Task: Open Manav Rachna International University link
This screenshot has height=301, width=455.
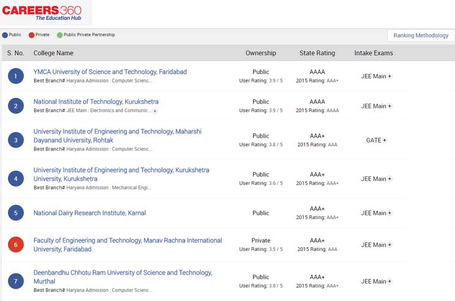Action: click(128, 245)
